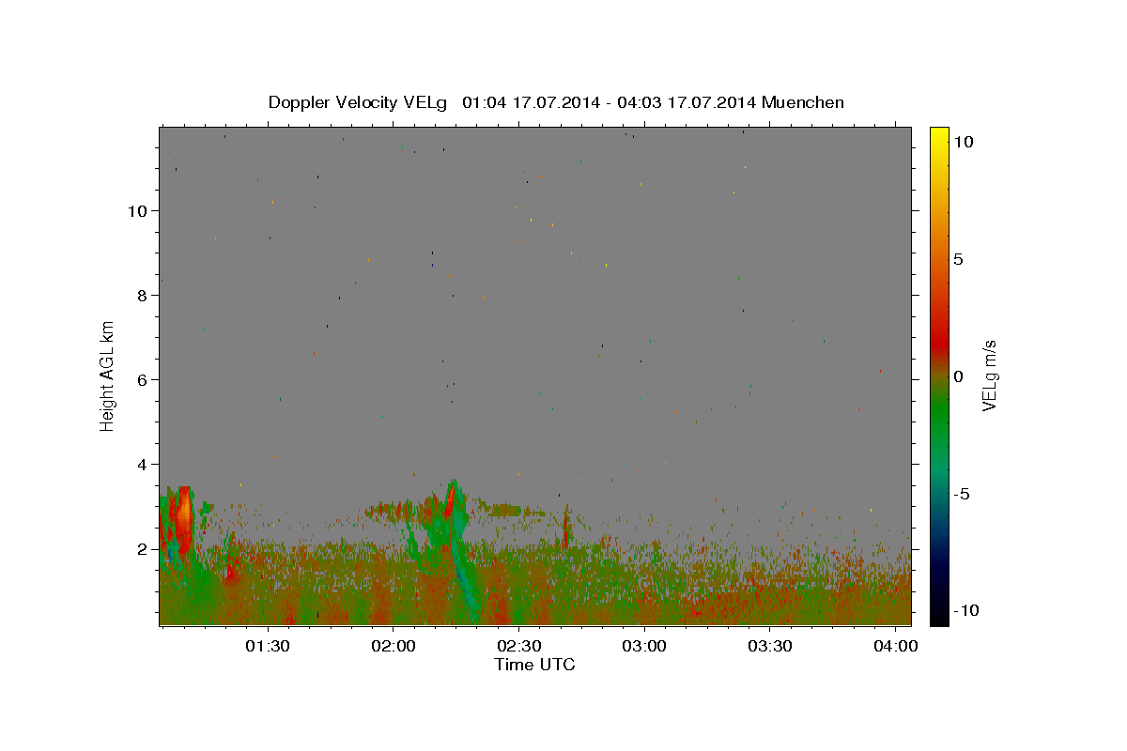This screenshot has height=751, width=1127.
Task: Click the 03:00 time tick label
Action: click(x=645, y=647)
